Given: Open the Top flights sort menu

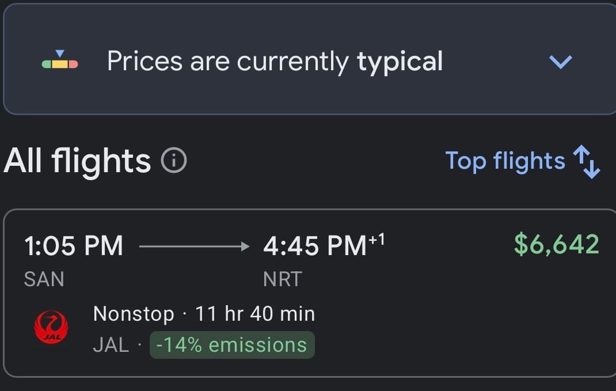Looking at the screenshot, I should pos(523,161).
